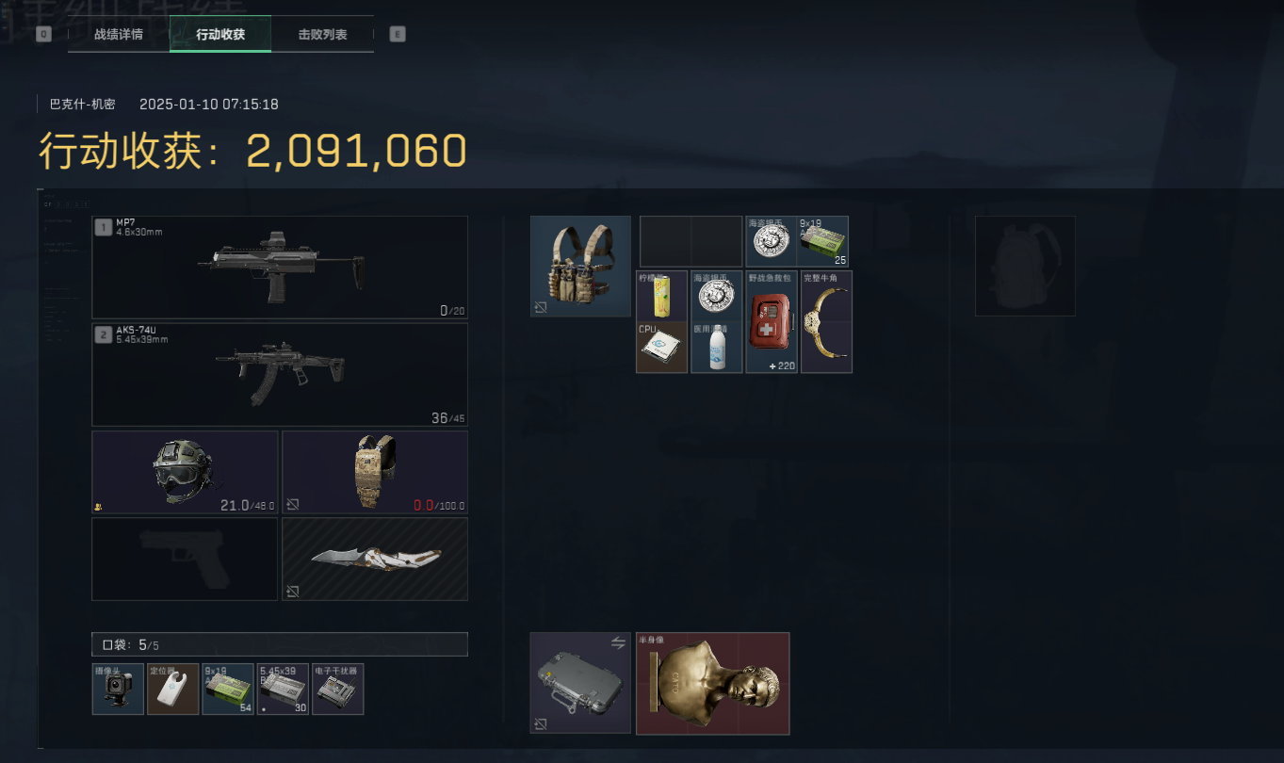Screen dimensions: 1284x763
Task: Click the 完整牛角 horn item
Action: tap(826, 322)
